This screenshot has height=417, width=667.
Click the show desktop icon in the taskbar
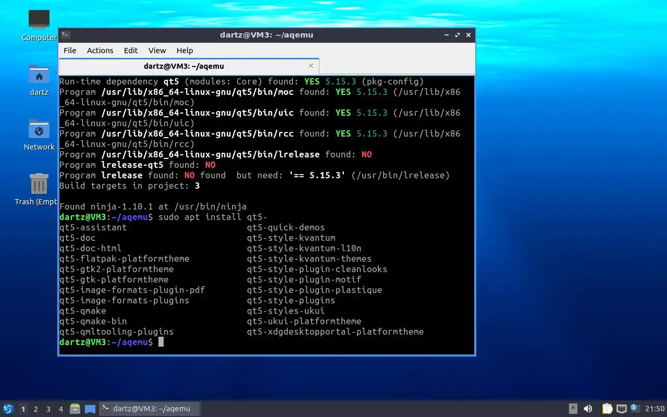click(90, 409)
